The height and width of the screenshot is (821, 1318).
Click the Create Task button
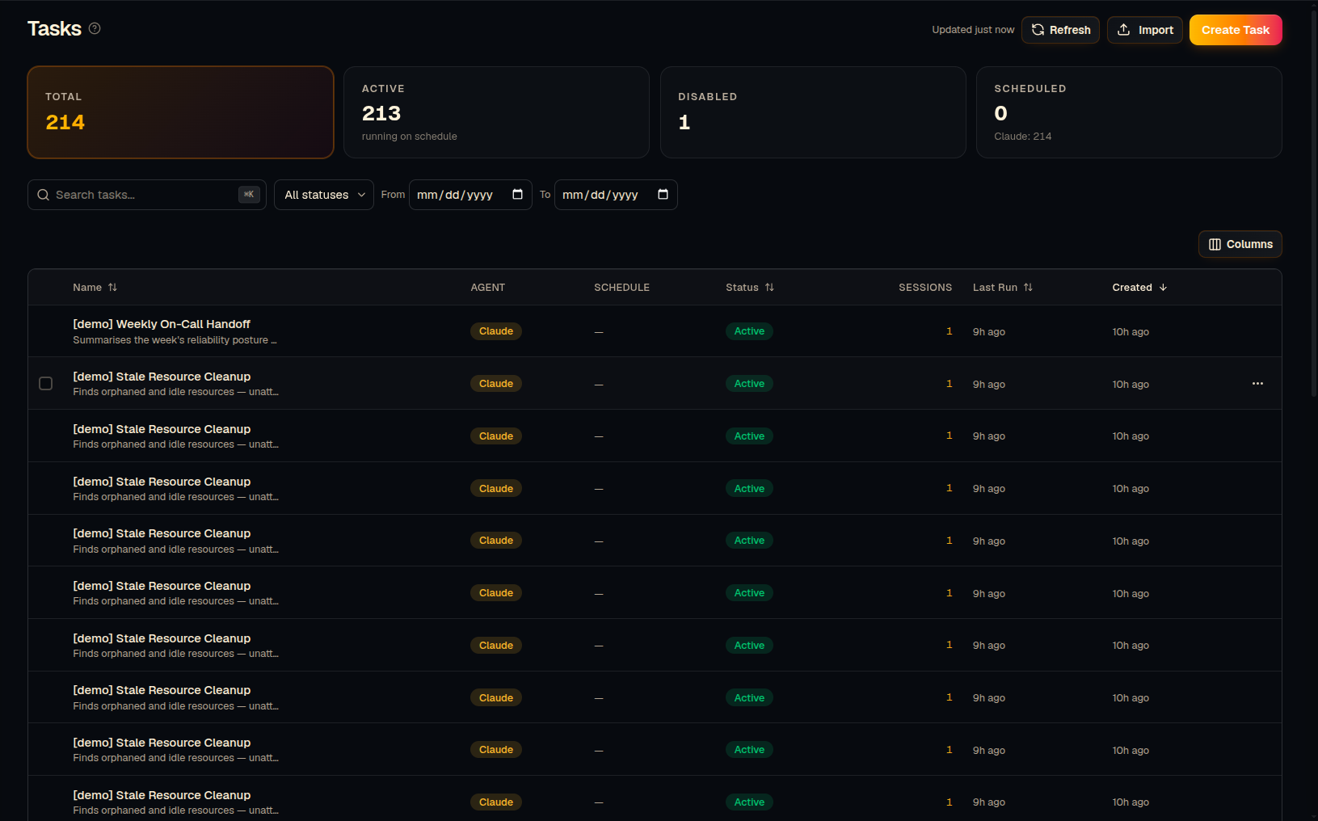click(1235, 30)
